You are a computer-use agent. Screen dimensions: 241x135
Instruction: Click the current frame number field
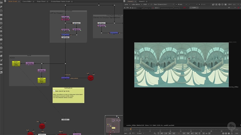[x=179, y=133]
